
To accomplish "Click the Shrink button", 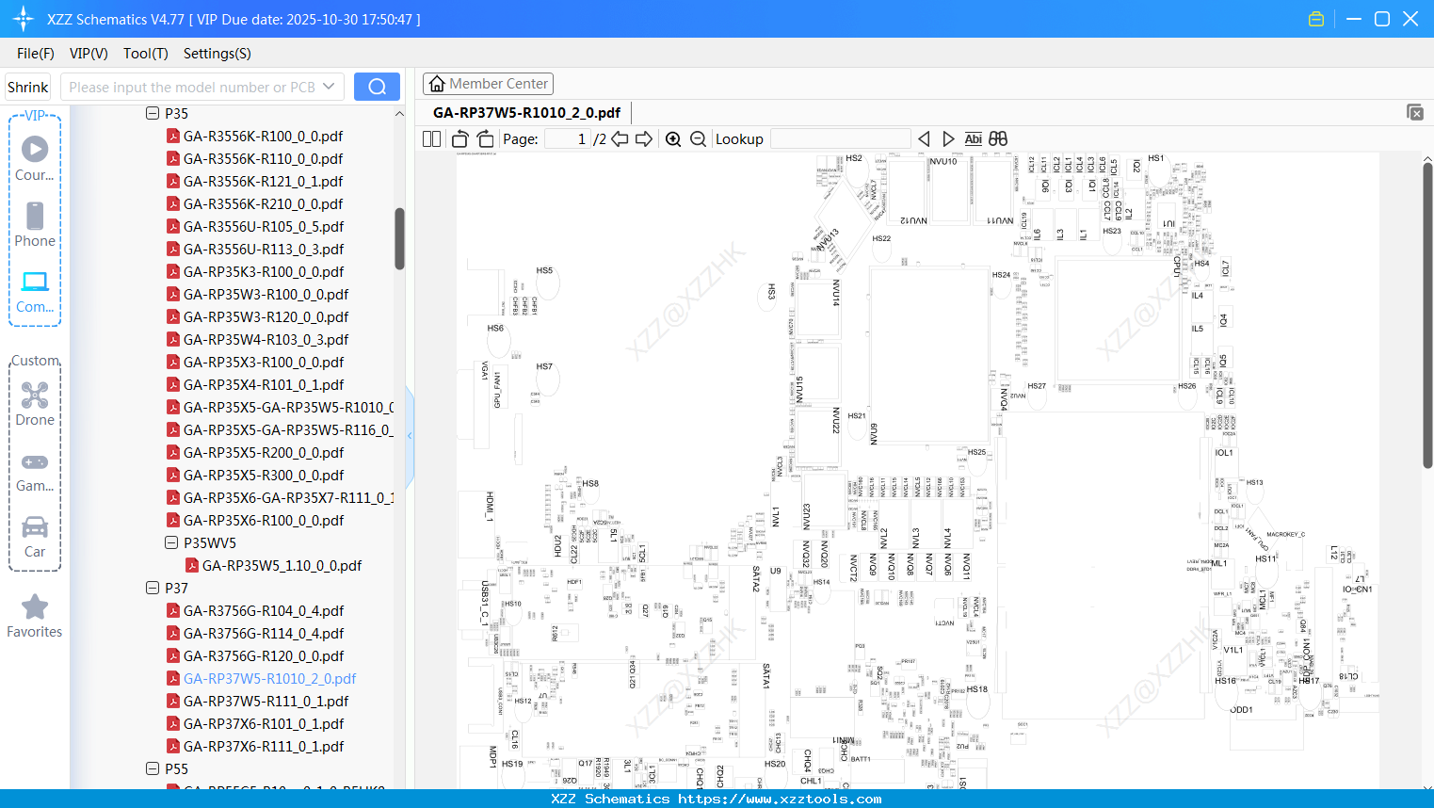I will (28, 87).
